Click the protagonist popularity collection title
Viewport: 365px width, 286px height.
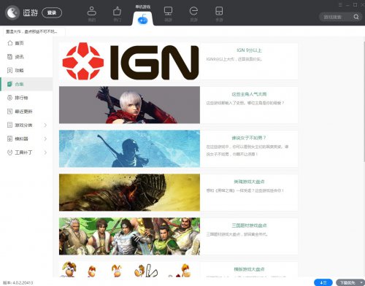249,94
